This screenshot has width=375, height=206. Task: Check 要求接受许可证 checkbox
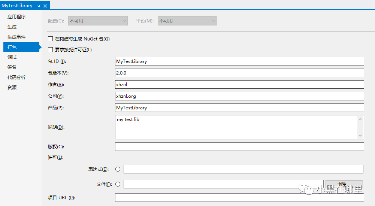point(50,50)
